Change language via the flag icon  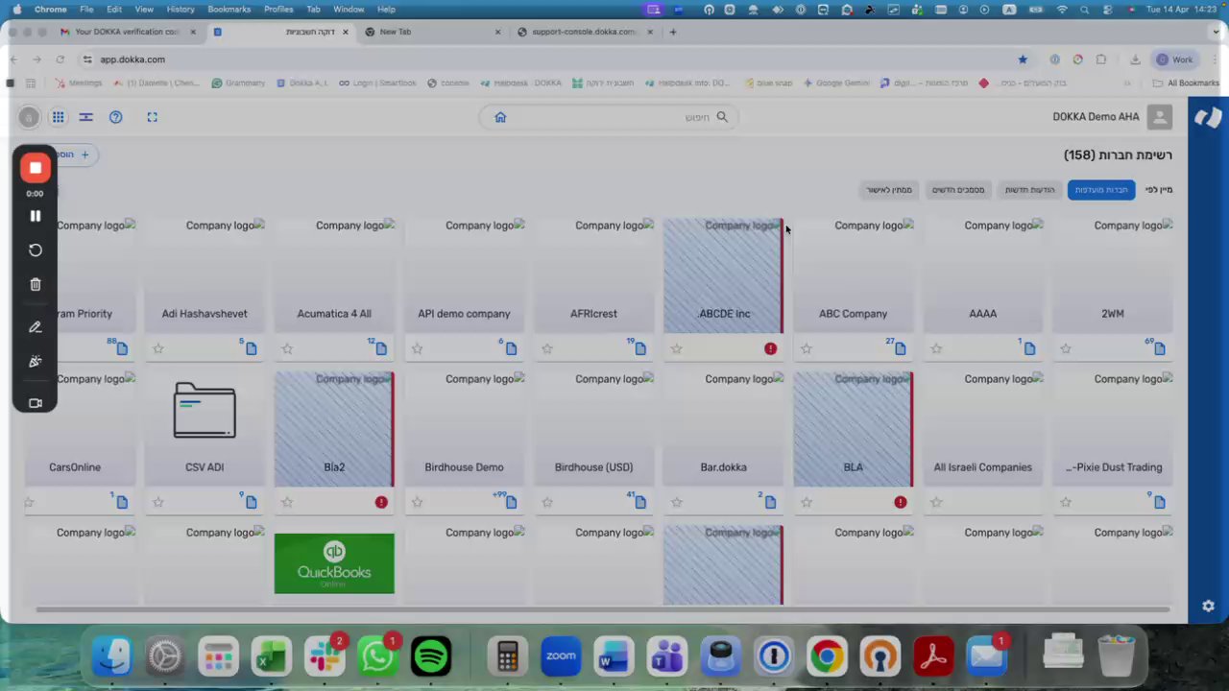click(x=85, y=117)
